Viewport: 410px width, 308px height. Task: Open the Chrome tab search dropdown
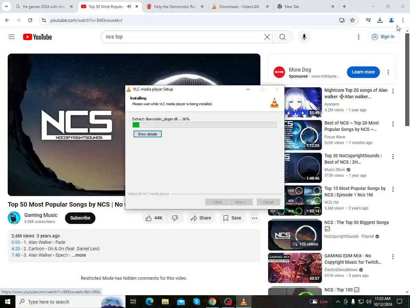click(x=6, y=6)
